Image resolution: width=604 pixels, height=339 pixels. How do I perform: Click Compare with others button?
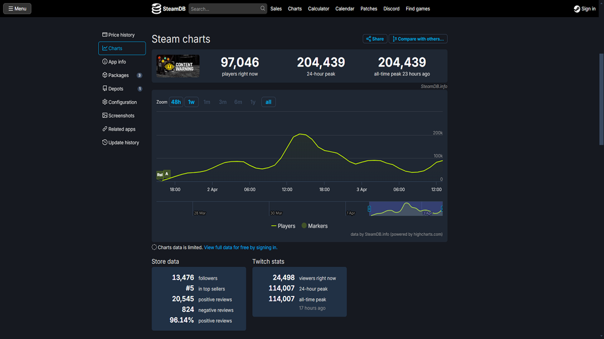(x=418, y=38)
